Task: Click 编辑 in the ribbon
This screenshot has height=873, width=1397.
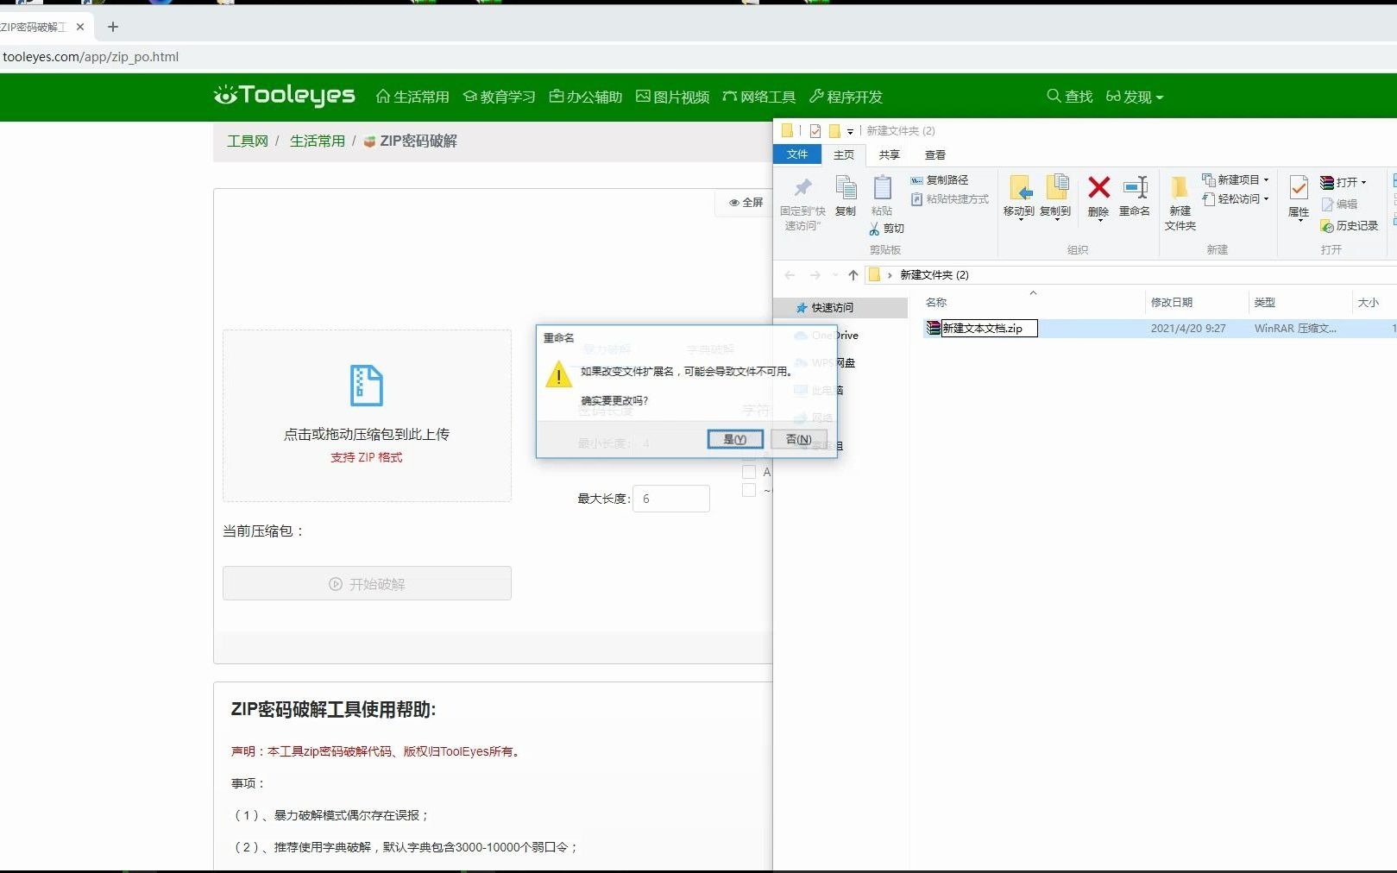Action: 1339,204
